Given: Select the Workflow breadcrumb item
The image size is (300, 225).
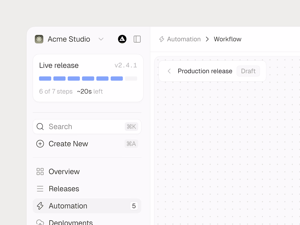Looking at the screenshot, I should [x=227, y=39].
